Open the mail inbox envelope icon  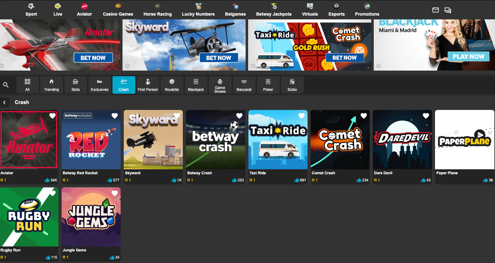tap(435, 10)
